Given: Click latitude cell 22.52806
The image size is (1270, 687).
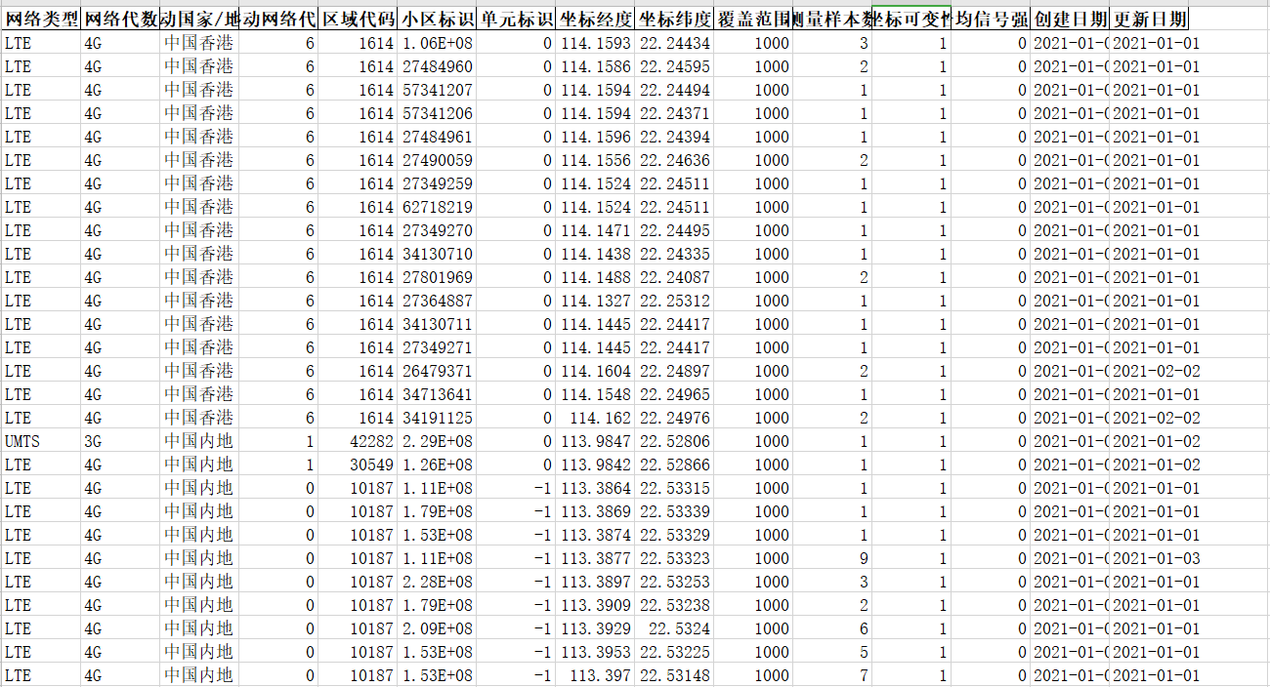Looking at the screenshot, I should tap(674, 441).
